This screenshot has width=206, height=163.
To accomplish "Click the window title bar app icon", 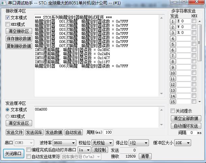I will point(4,3).
